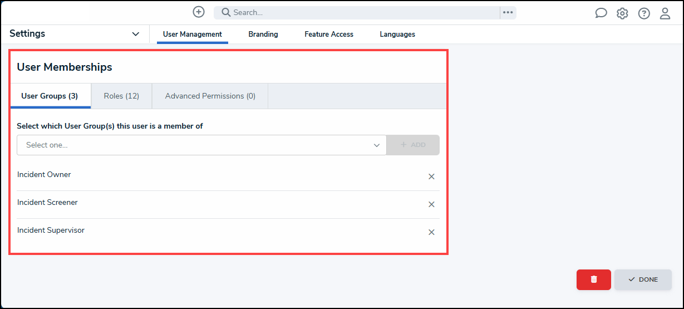Open the settings gear icon
The height and width of the screenshot is (309, 684).
622,13
